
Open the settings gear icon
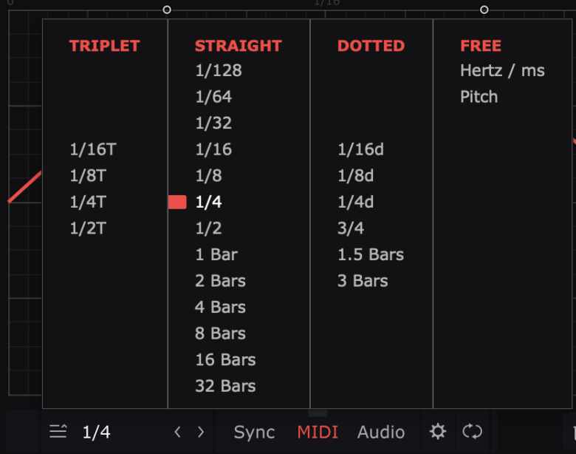(x=438, y=431)
